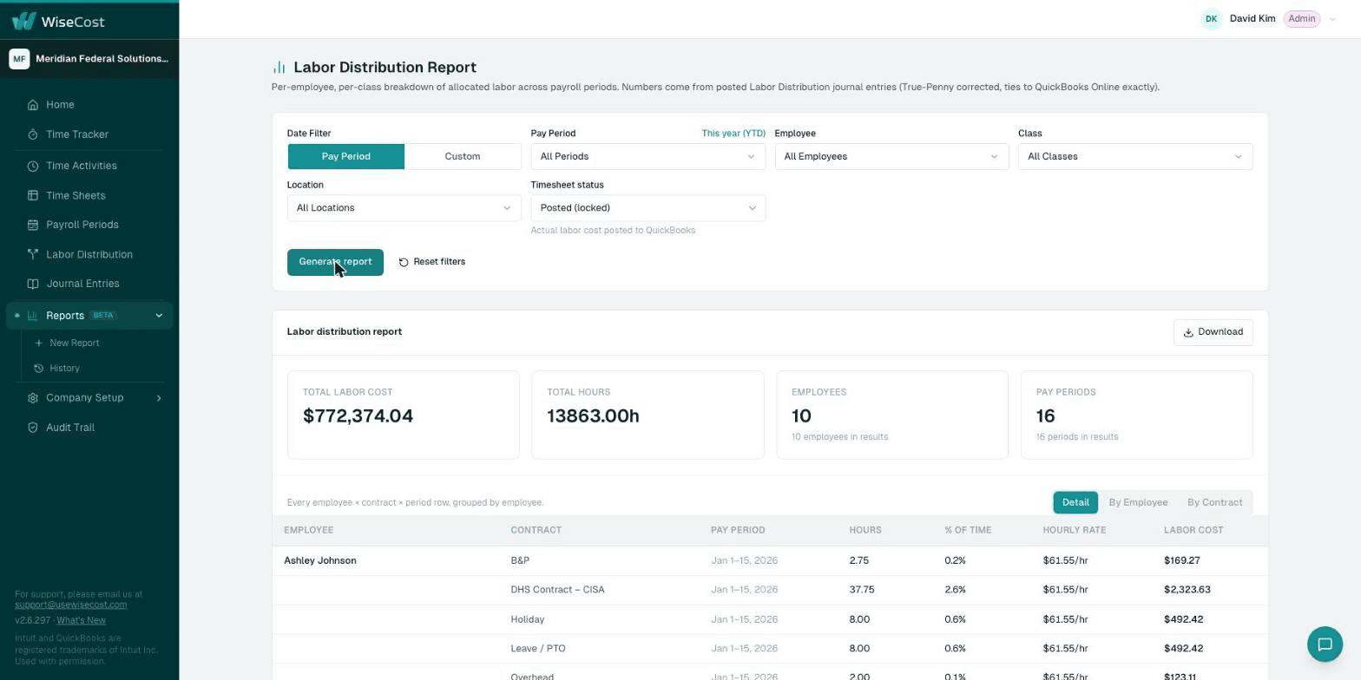Open report History in sidebar
Screen dimensions: 1361x680
click(65, 369)
